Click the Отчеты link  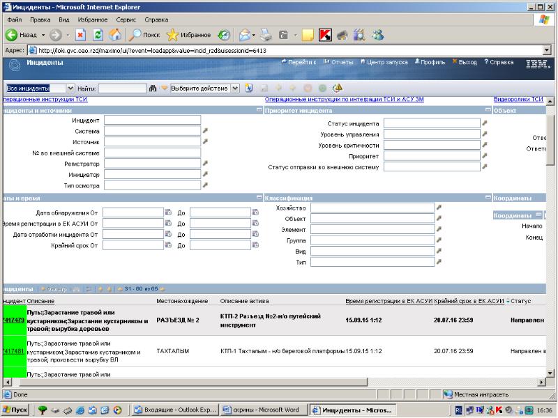338,62
